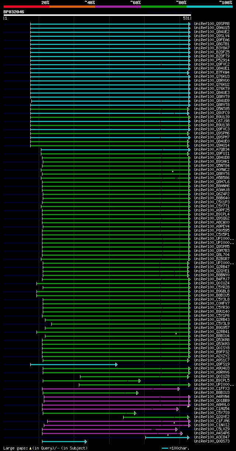Choose the UniRef100_Q6Z4P2 row label
Screen dimensions: 236x451
[x=212, y=194]
